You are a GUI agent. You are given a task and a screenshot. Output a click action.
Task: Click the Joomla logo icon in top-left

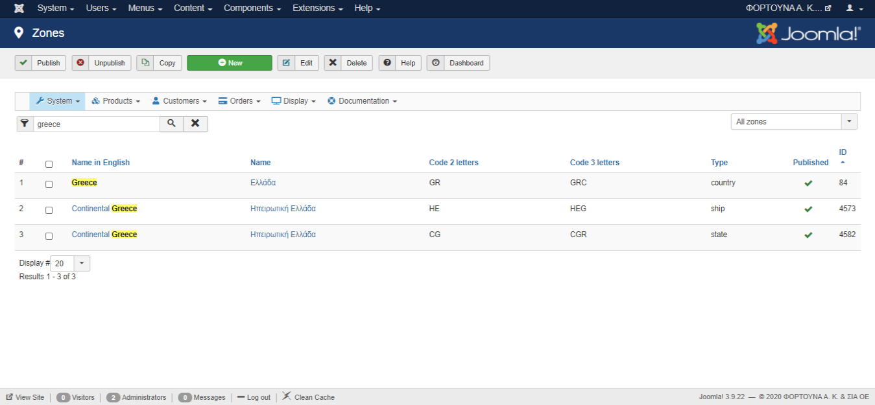19,8
